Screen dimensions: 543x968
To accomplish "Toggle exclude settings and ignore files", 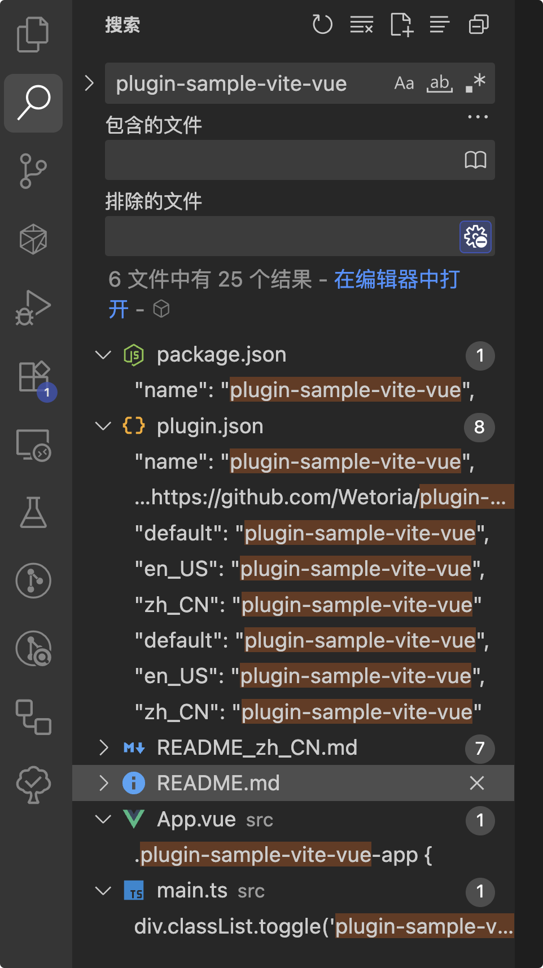I will click(475, 237).
